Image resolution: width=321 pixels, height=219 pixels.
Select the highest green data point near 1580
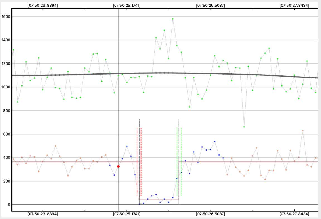pyautogui.click(x=173, y=19)
